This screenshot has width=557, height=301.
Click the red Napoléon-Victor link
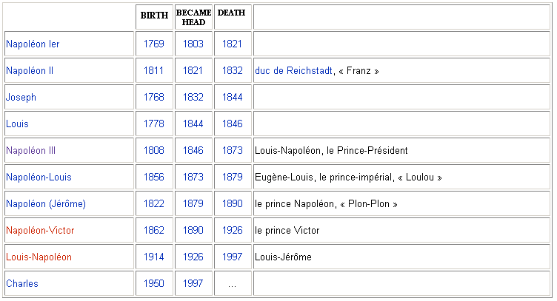click(x=40, y=231)
